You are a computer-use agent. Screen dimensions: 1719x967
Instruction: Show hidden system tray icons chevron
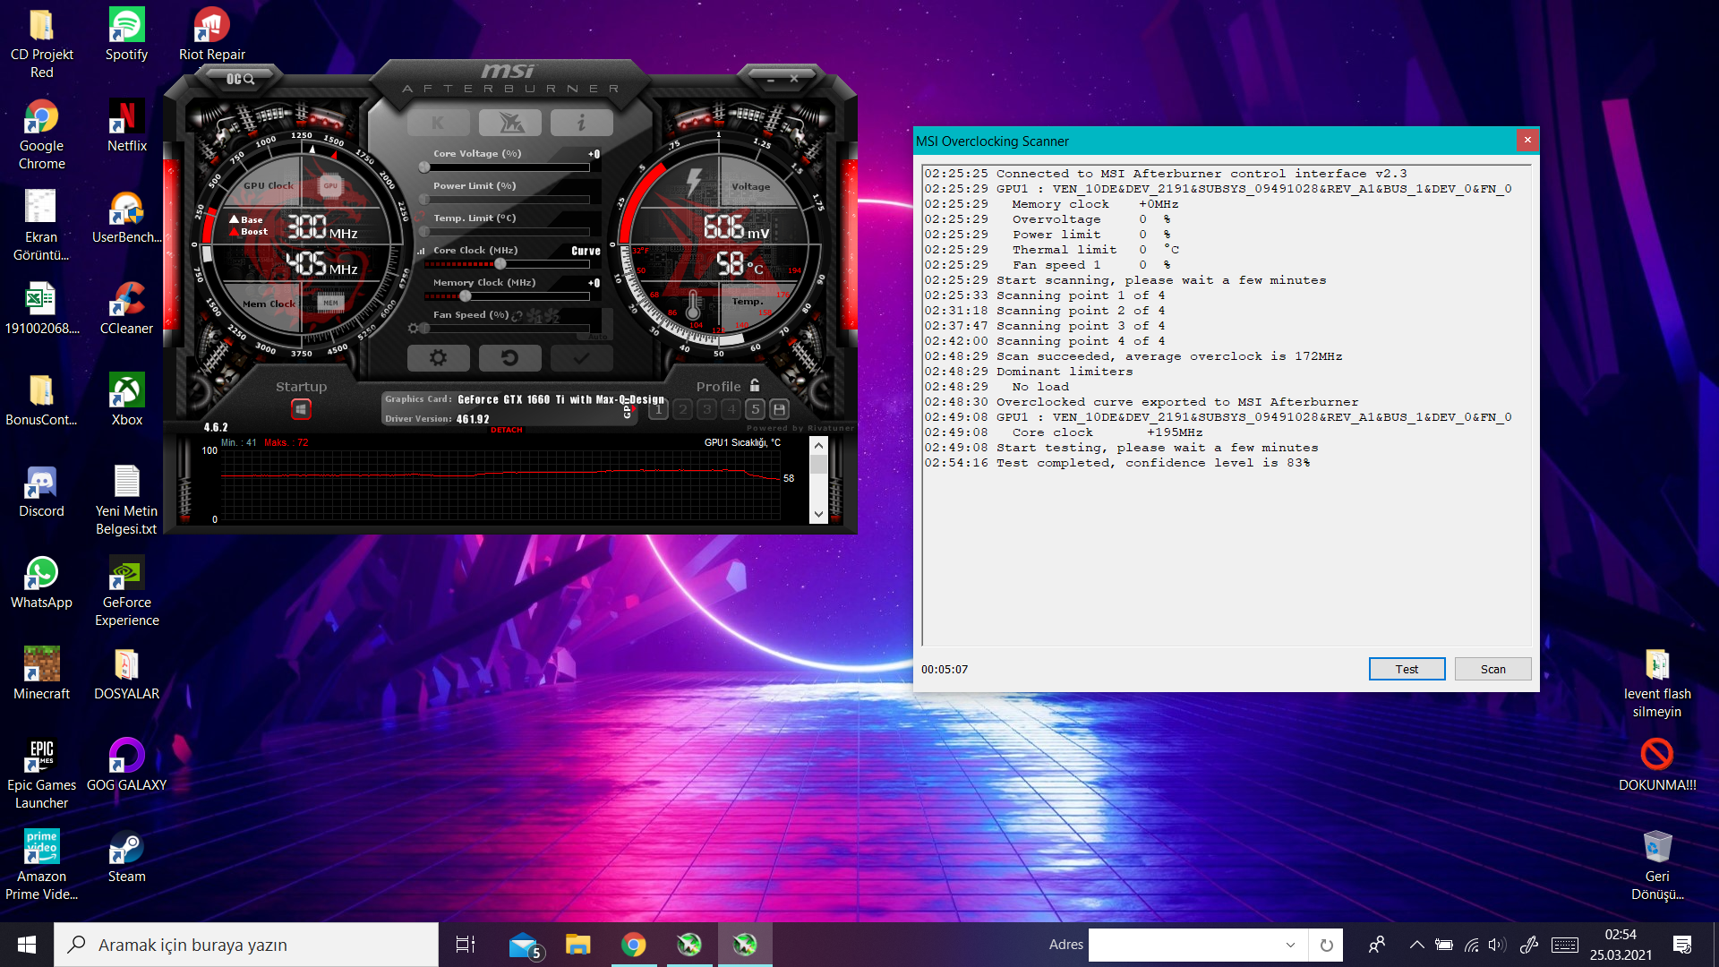1416,945
